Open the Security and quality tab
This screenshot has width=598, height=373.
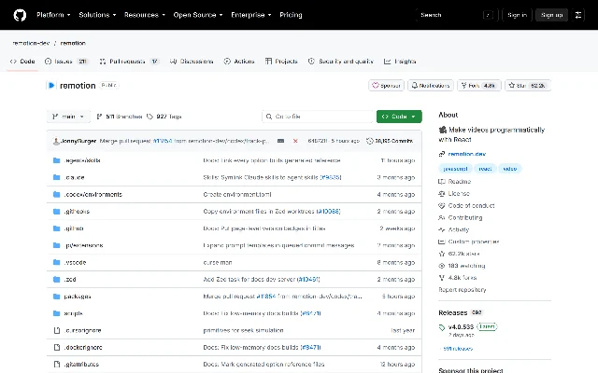(340, 62)
